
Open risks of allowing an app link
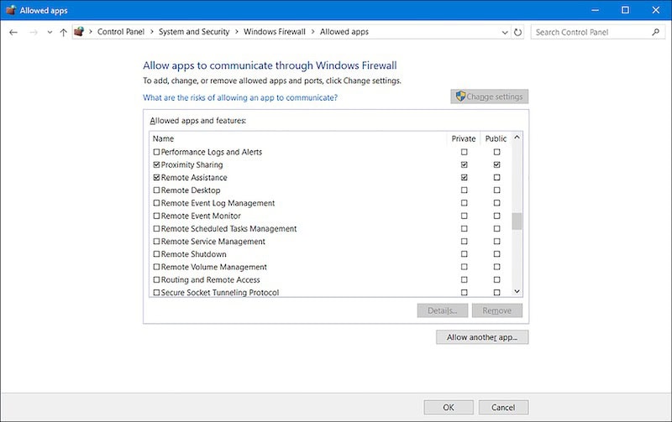click(240, 97)
